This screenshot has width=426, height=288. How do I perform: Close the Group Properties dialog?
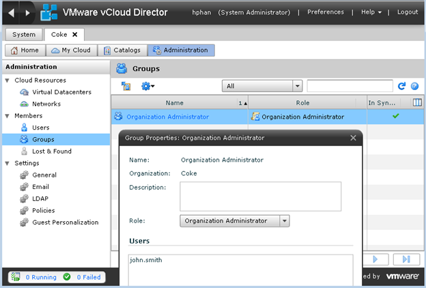(353, 138)
